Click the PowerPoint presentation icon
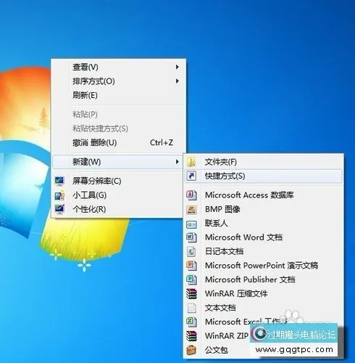This screenshot has height=363, width=355. tap(191, 266)
